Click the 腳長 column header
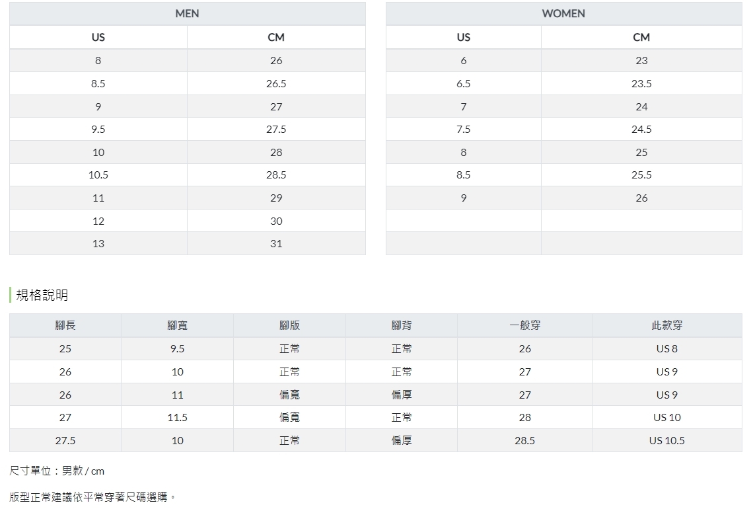This screenshot has width=753, height=509. click(x=65, y=325)
